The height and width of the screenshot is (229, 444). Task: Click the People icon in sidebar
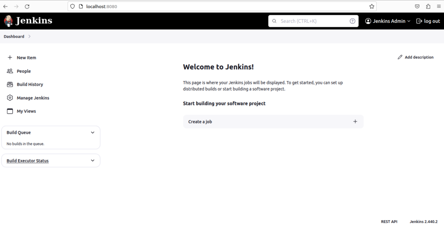[x=10, y=71]
